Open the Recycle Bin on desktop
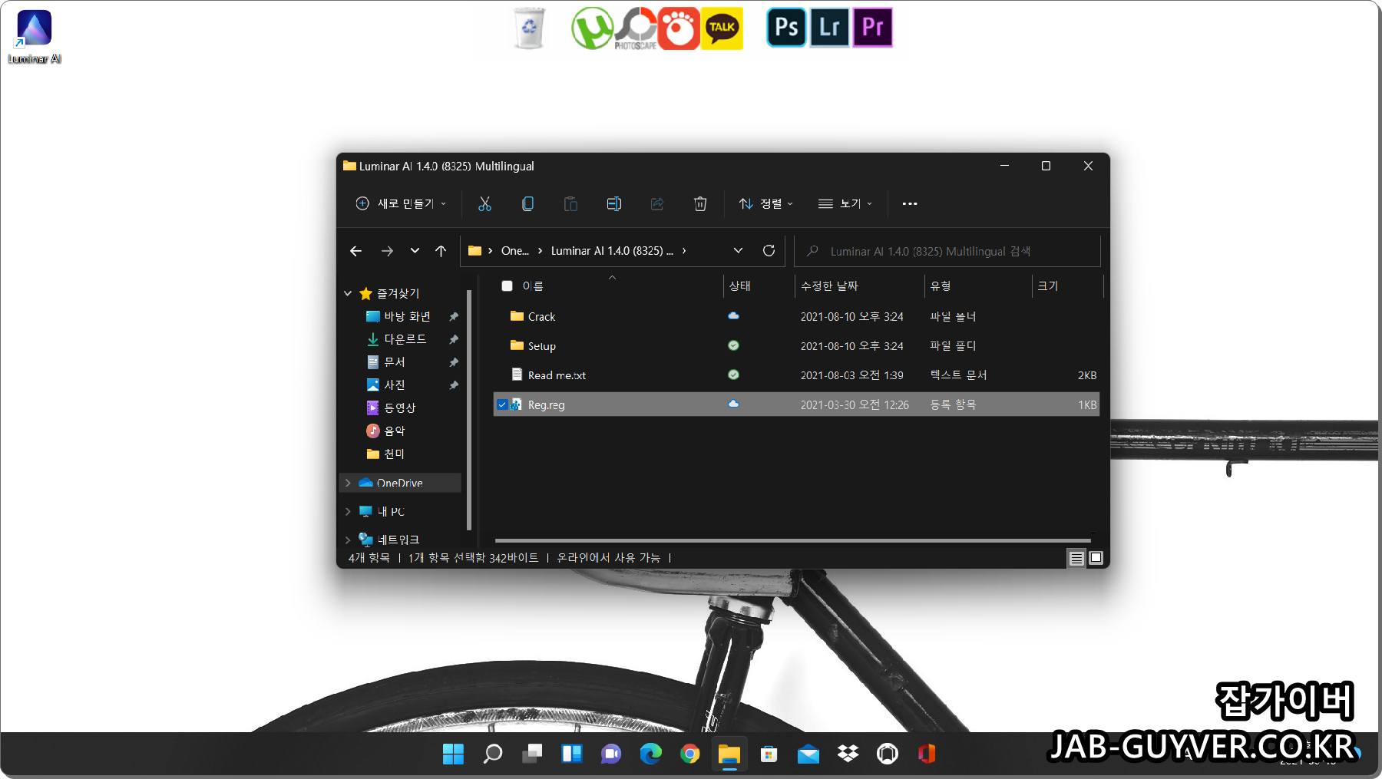1382x779 pixels. 529,28
